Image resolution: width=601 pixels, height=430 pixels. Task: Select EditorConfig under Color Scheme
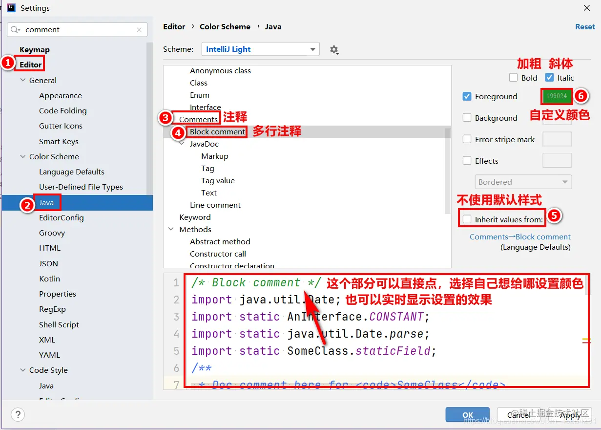click(62, 218)
